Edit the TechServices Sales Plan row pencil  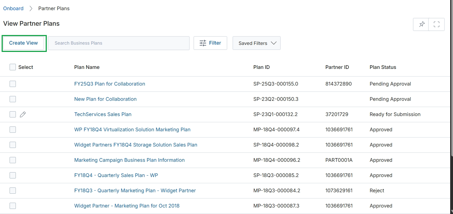coord(23,114)
